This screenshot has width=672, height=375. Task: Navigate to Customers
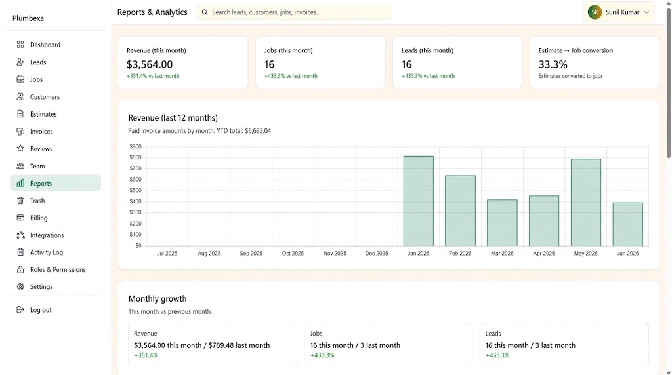click(45, 97)
